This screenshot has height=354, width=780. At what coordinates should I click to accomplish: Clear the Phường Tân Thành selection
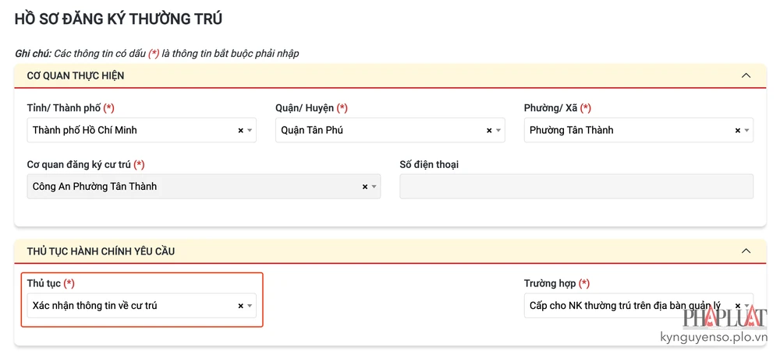(x=737, y=131)
